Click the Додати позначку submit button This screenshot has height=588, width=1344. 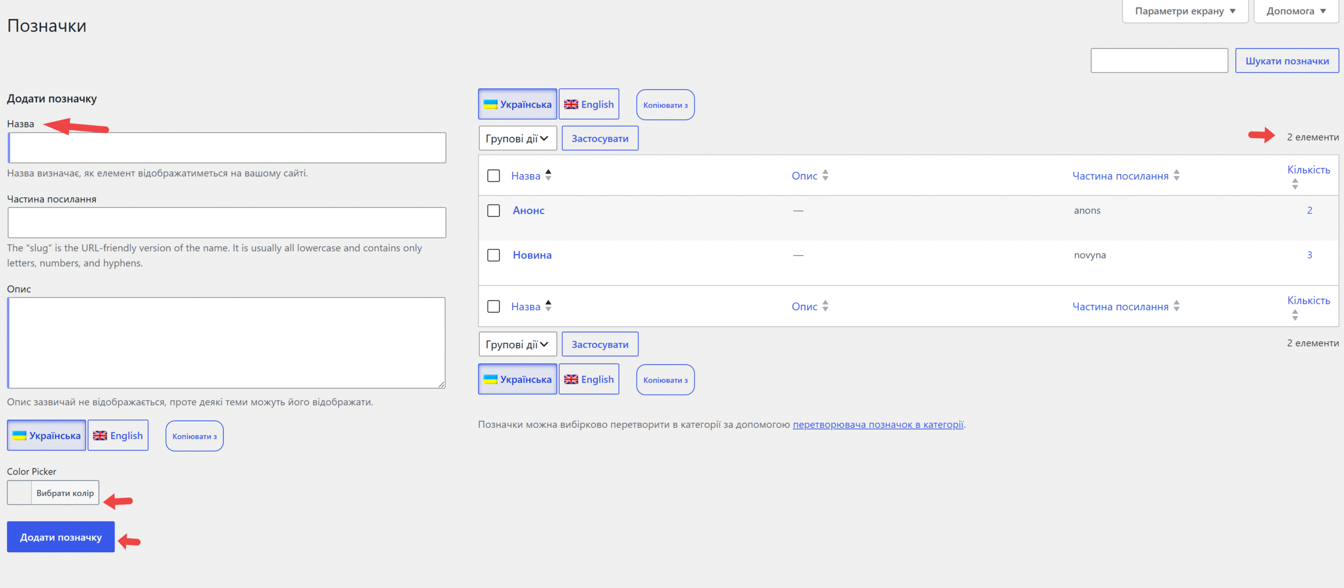coord(61,537)
